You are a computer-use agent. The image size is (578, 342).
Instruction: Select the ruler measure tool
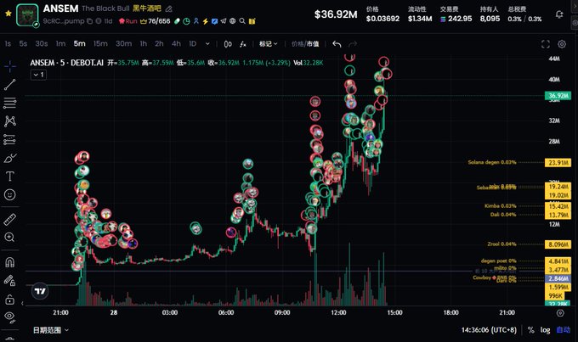point(10,220)
